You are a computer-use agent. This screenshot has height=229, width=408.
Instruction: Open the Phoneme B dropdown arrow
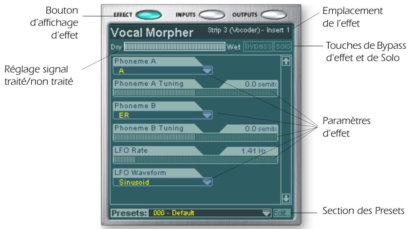208,115
